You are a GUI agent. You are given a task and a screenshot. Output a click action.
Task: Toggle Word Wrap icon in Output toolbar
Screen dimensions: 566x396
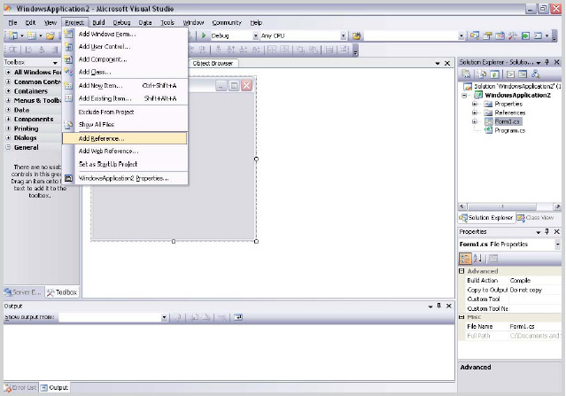point(238,317)
